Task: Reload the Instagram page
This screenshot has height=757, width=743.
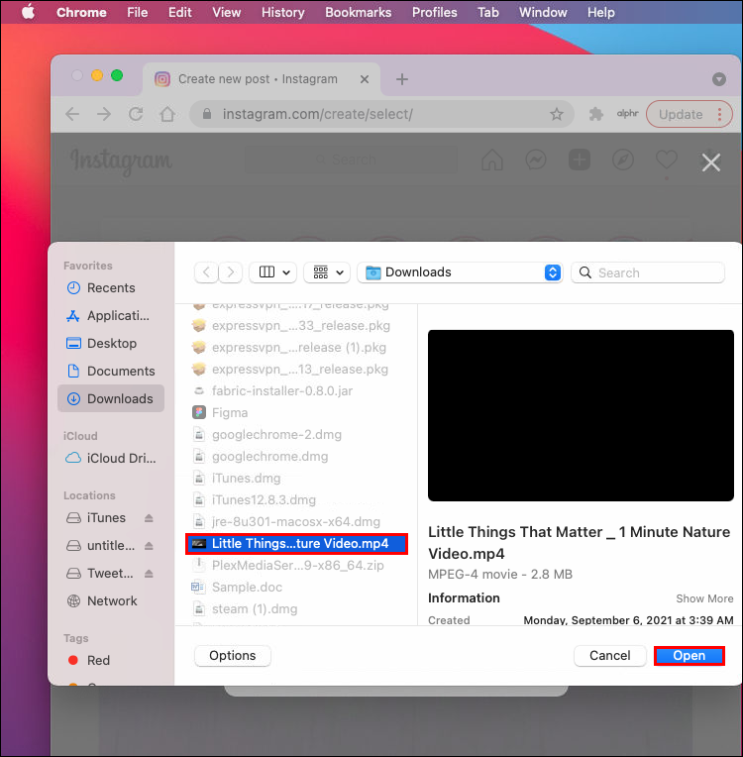Action: pos(136,114)
